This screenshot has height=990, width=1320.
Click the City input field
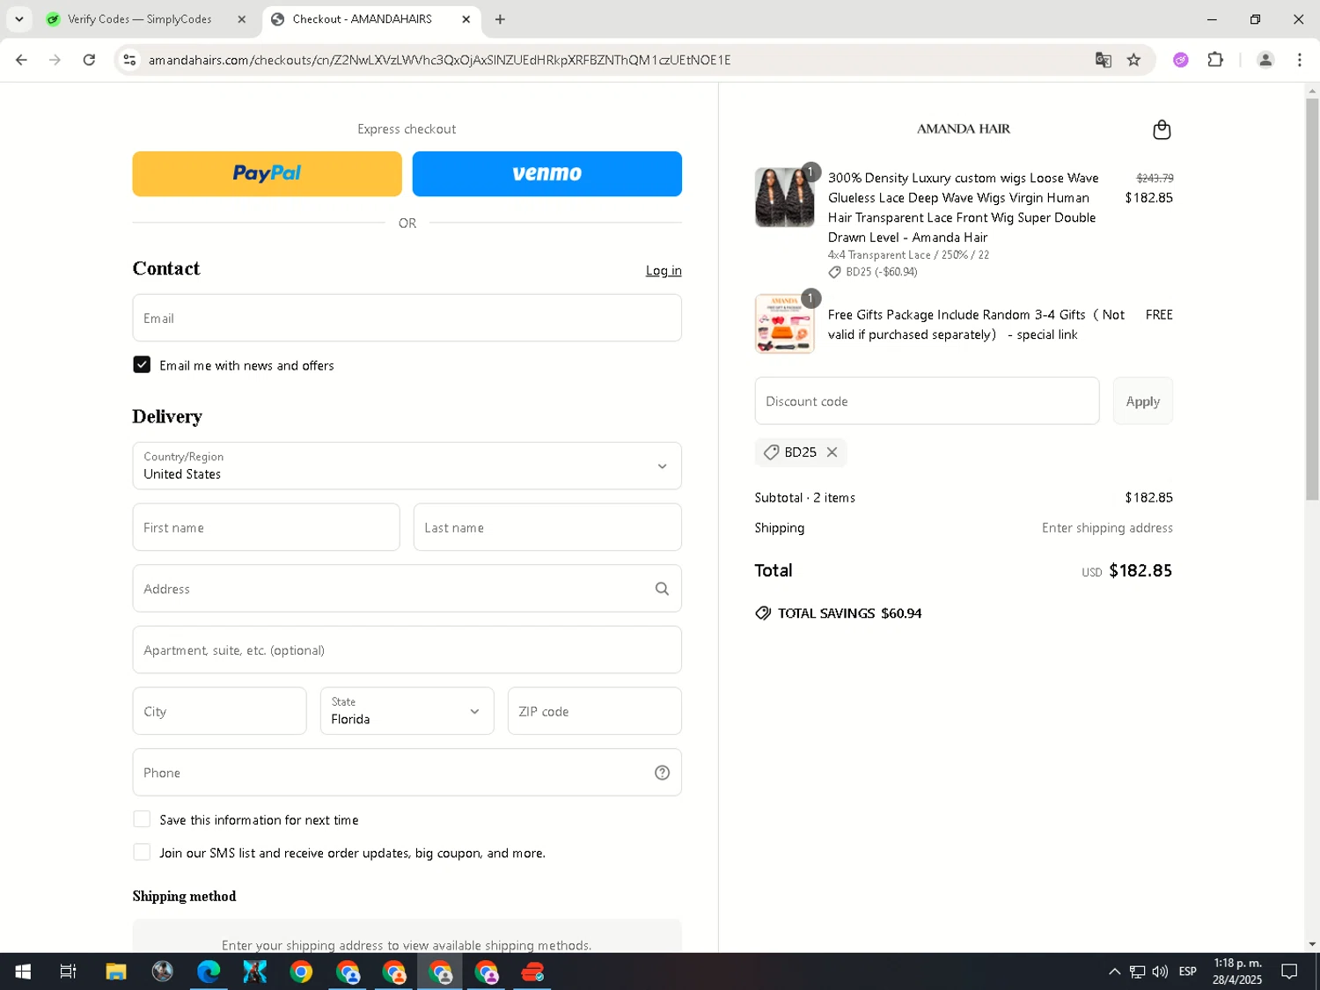point(219,711)
